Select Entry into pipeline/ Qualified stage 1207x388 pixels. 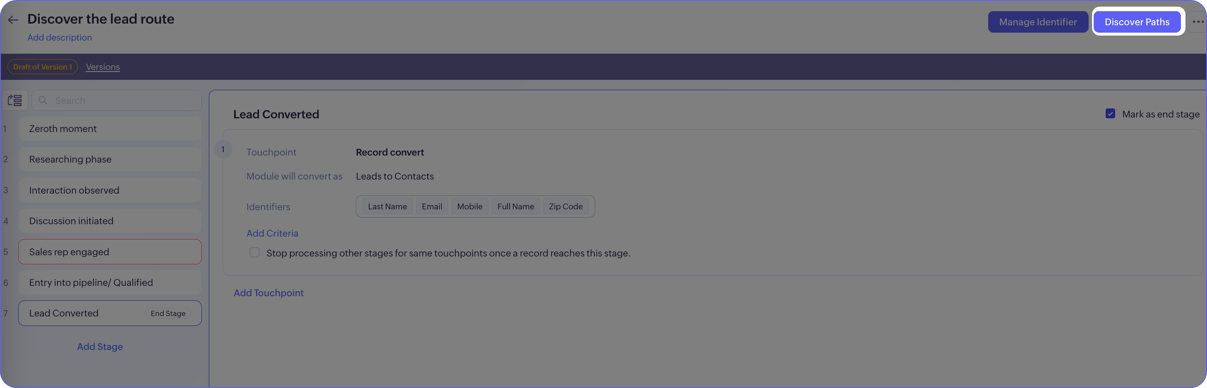click(x=110, y=283)
